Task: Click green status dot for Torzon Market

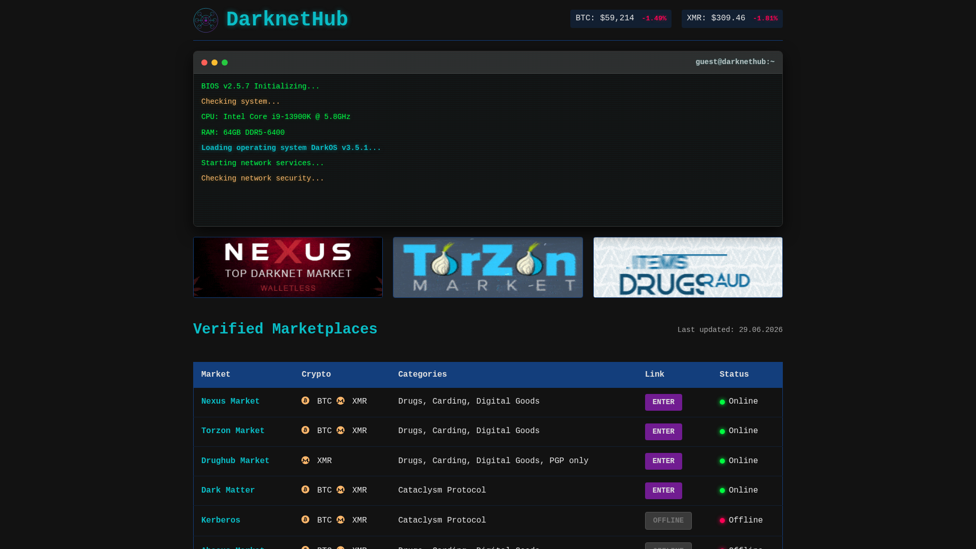Action: pos(722,432)
